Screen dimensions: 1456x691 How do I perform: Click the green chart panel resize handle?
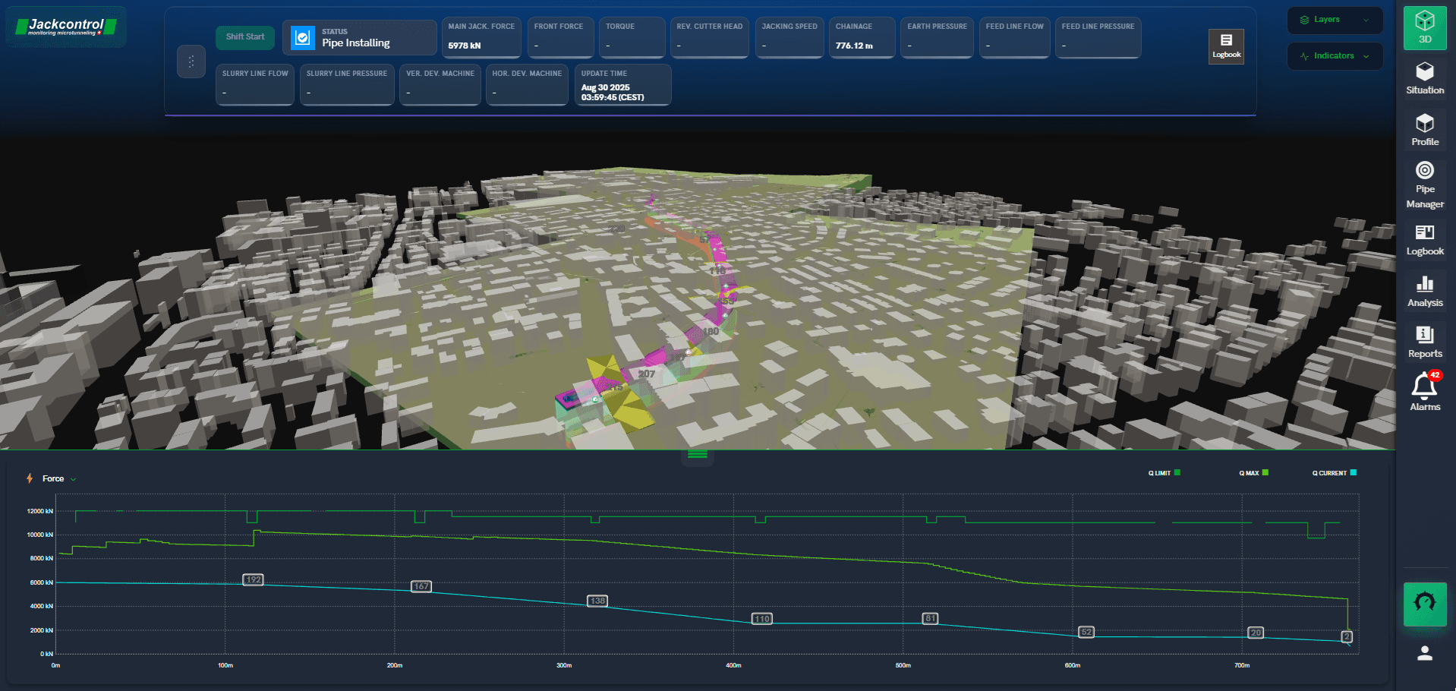pyautogui.click(x=697, y=455)
